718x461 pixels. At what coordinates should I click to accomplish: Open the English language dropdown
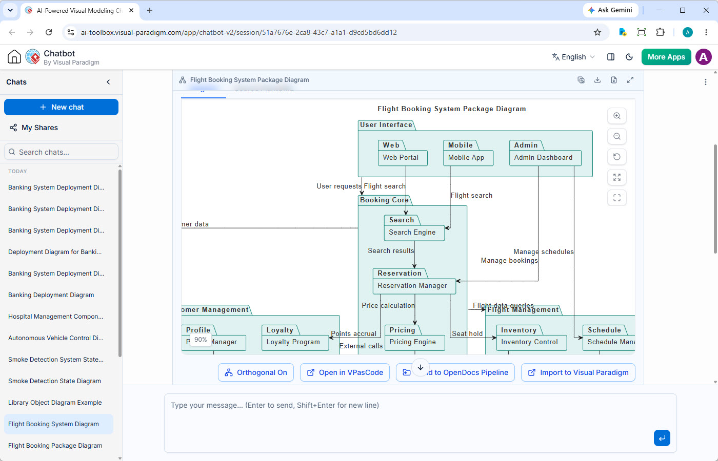click(x=573, y=57)
